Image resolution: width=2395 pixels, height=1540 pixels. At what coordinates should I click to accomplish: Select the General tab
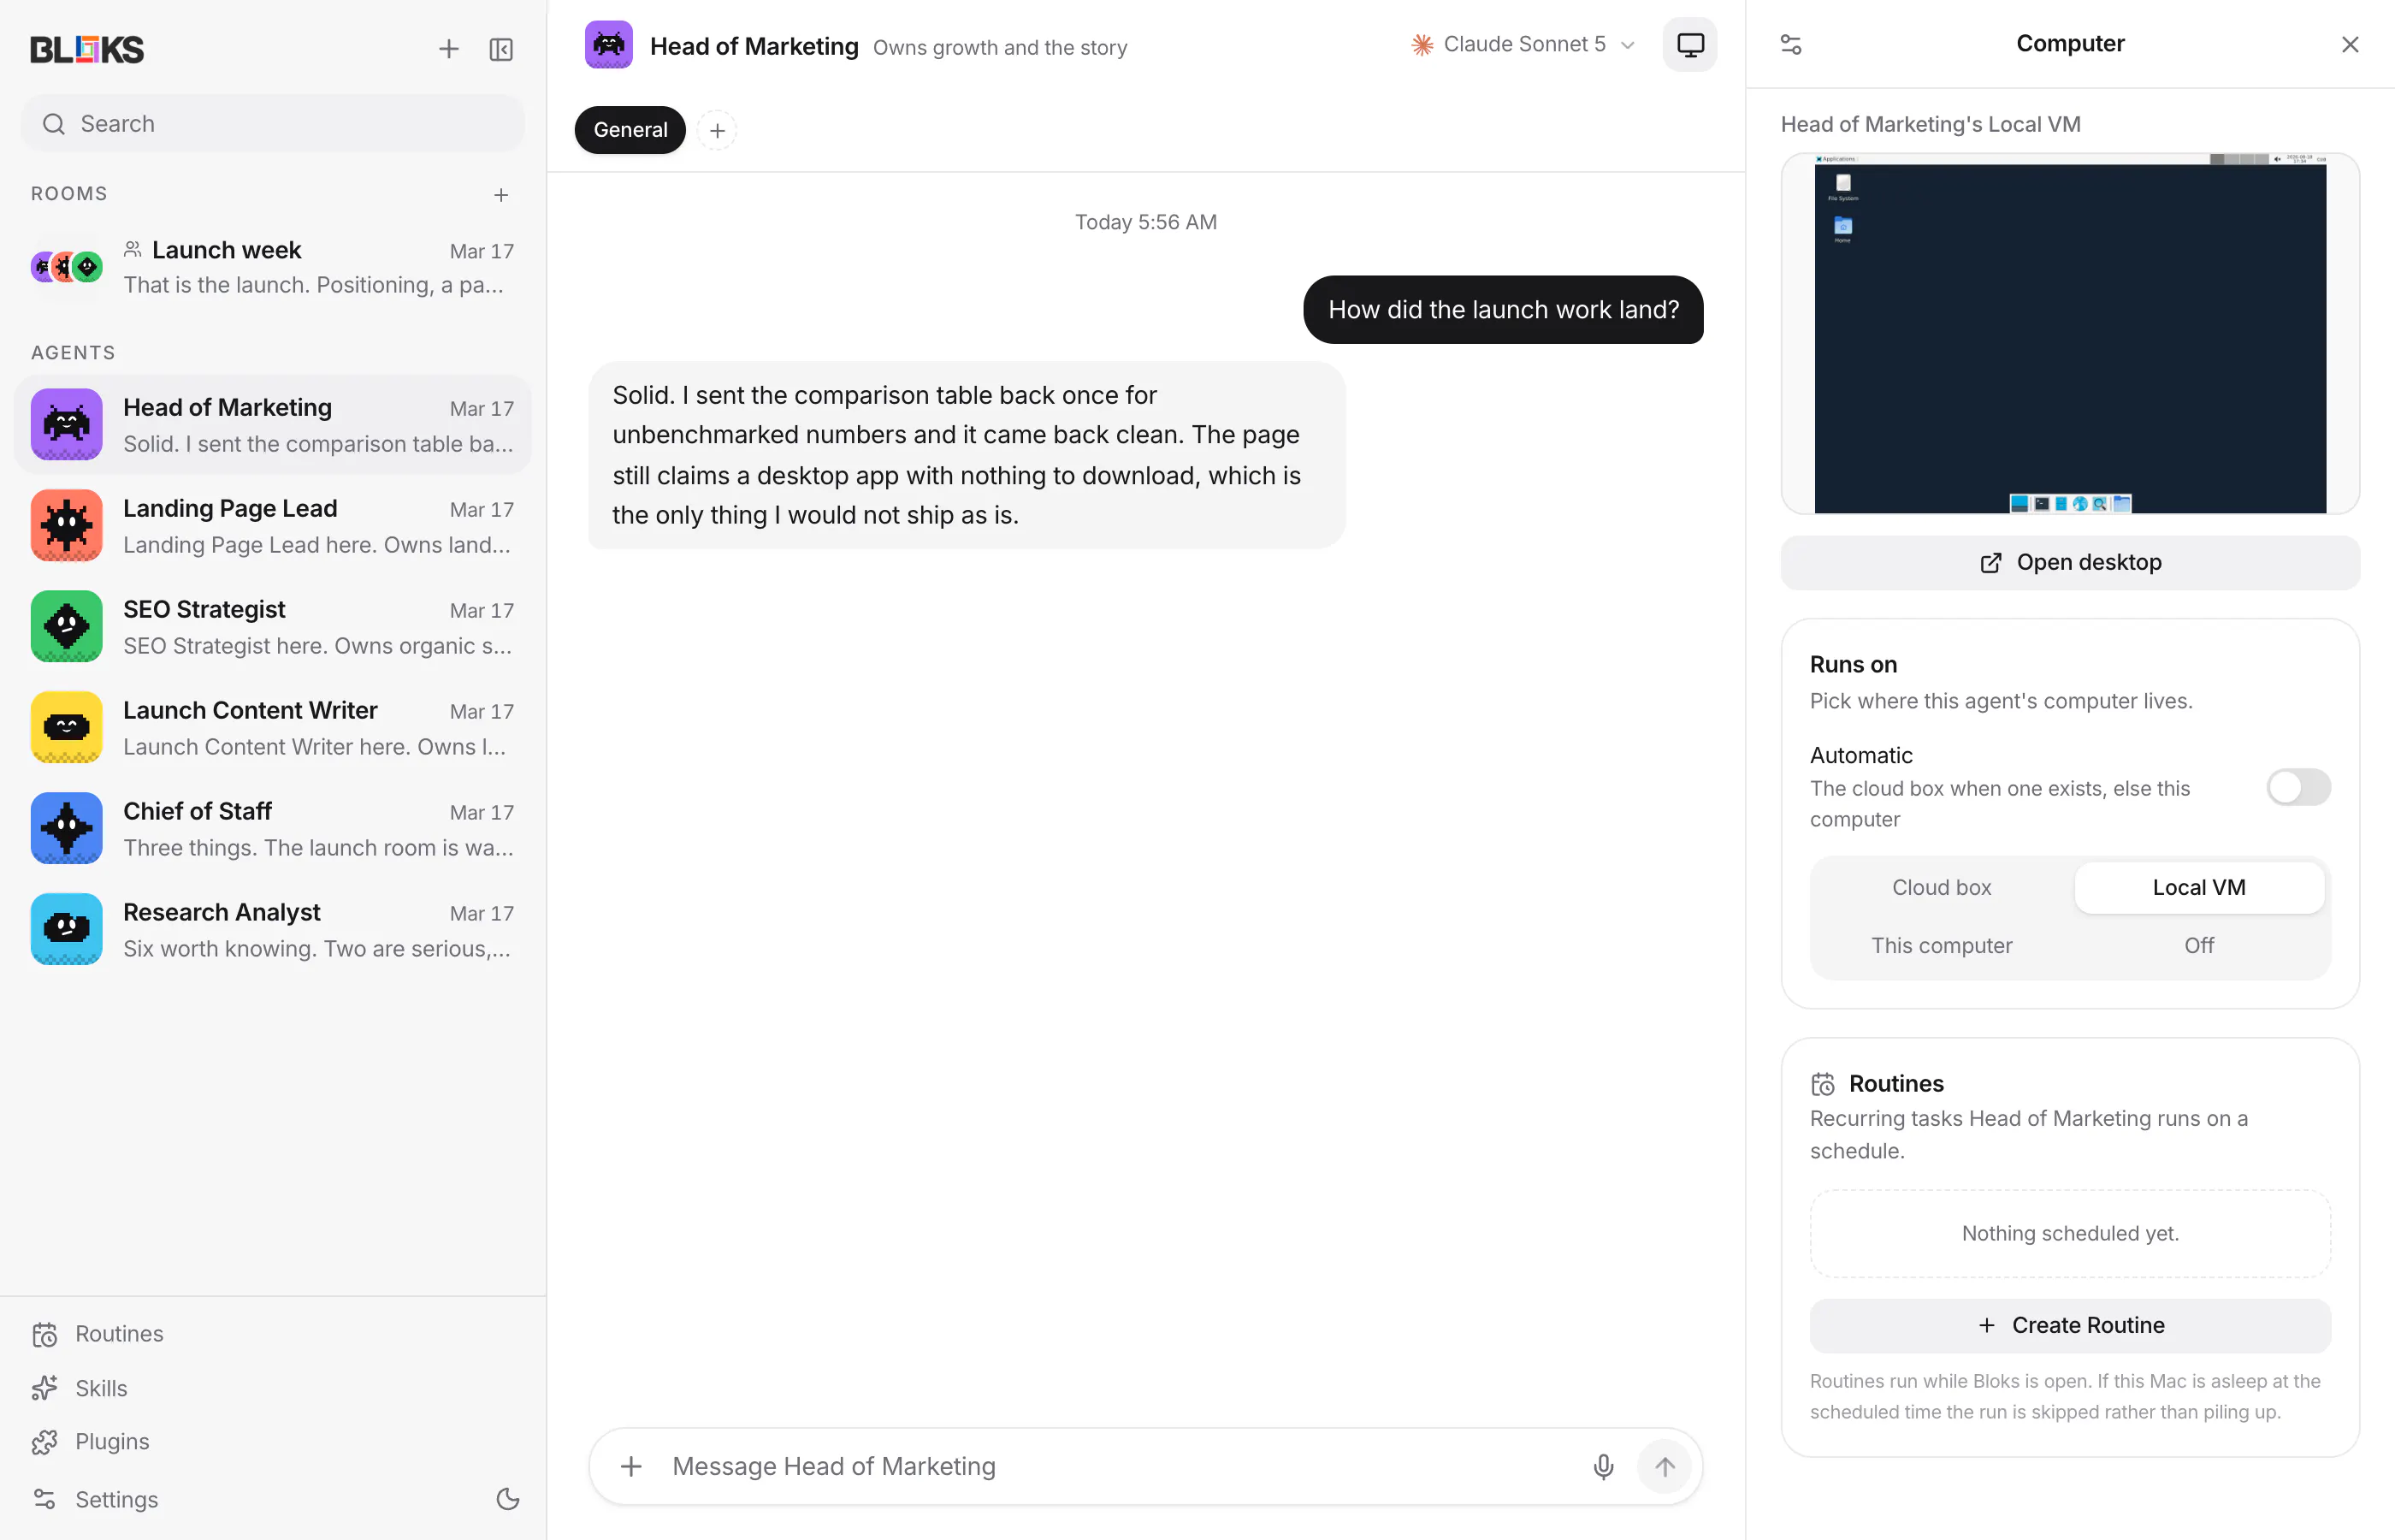[x=630, y=130]
